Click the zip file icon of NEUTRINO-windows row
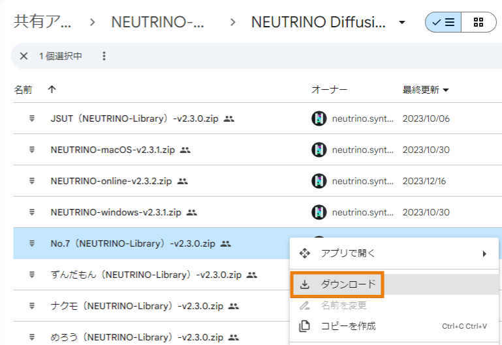The image size is (502, 345). pyautogui.click(x=32, y=212)
